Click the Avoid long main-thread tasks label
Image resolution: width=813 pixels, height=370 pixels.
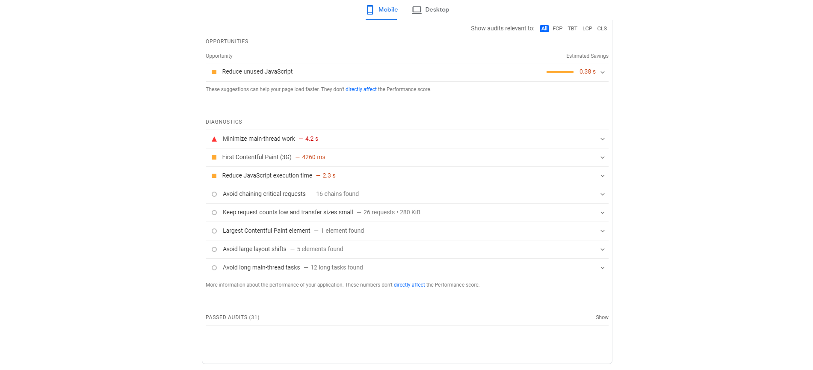click(261, 267)
